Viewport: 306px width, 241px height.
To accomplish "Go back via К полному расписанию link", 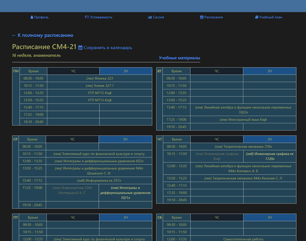I will (42, 35).
